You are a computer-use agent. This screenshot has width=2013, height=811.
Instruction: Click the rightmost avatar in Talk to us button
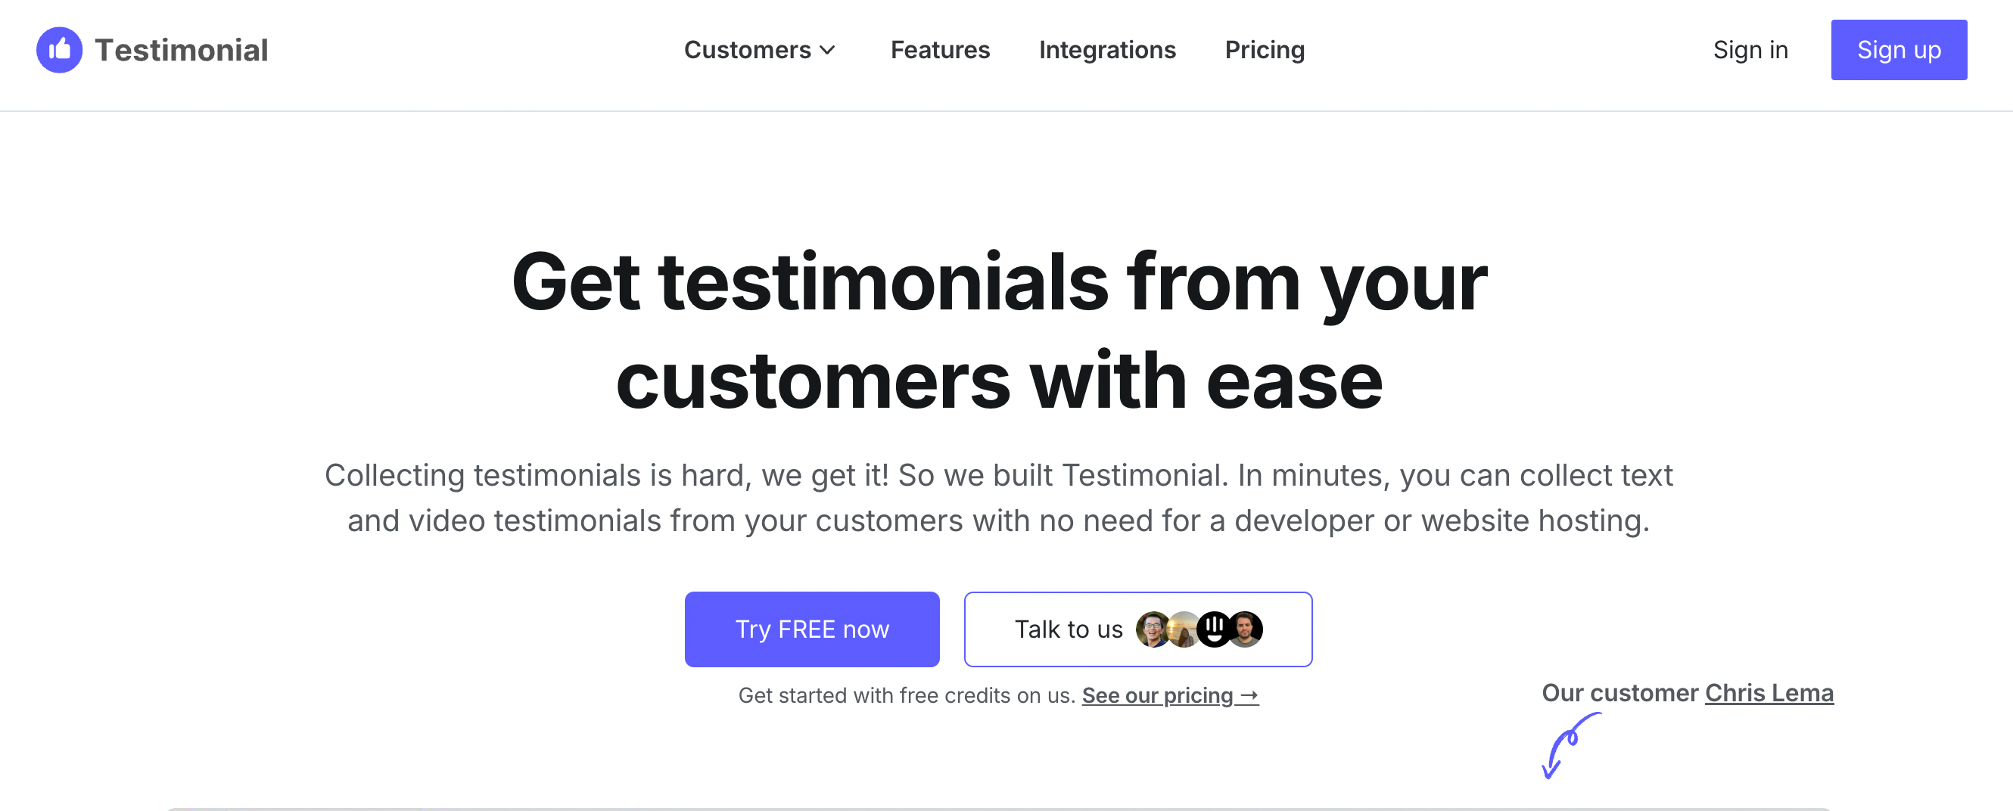(1248, 629)
